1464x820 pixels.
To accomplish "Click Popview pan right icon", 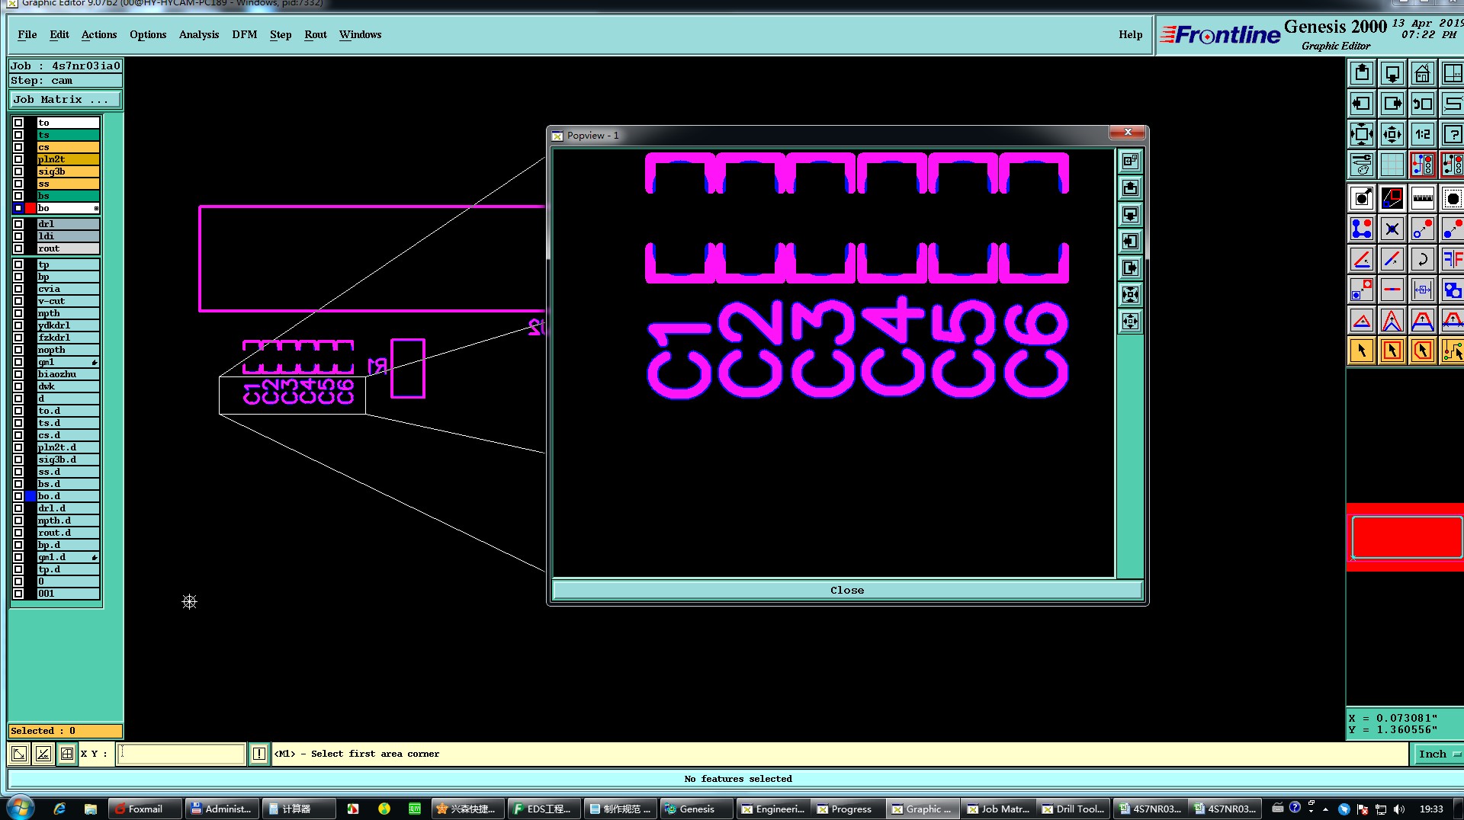I will click(1130, 267).
